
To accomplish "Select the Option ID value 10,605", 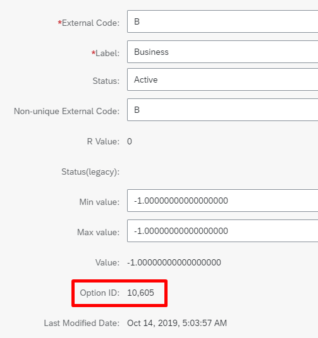I will click(140, 293).
